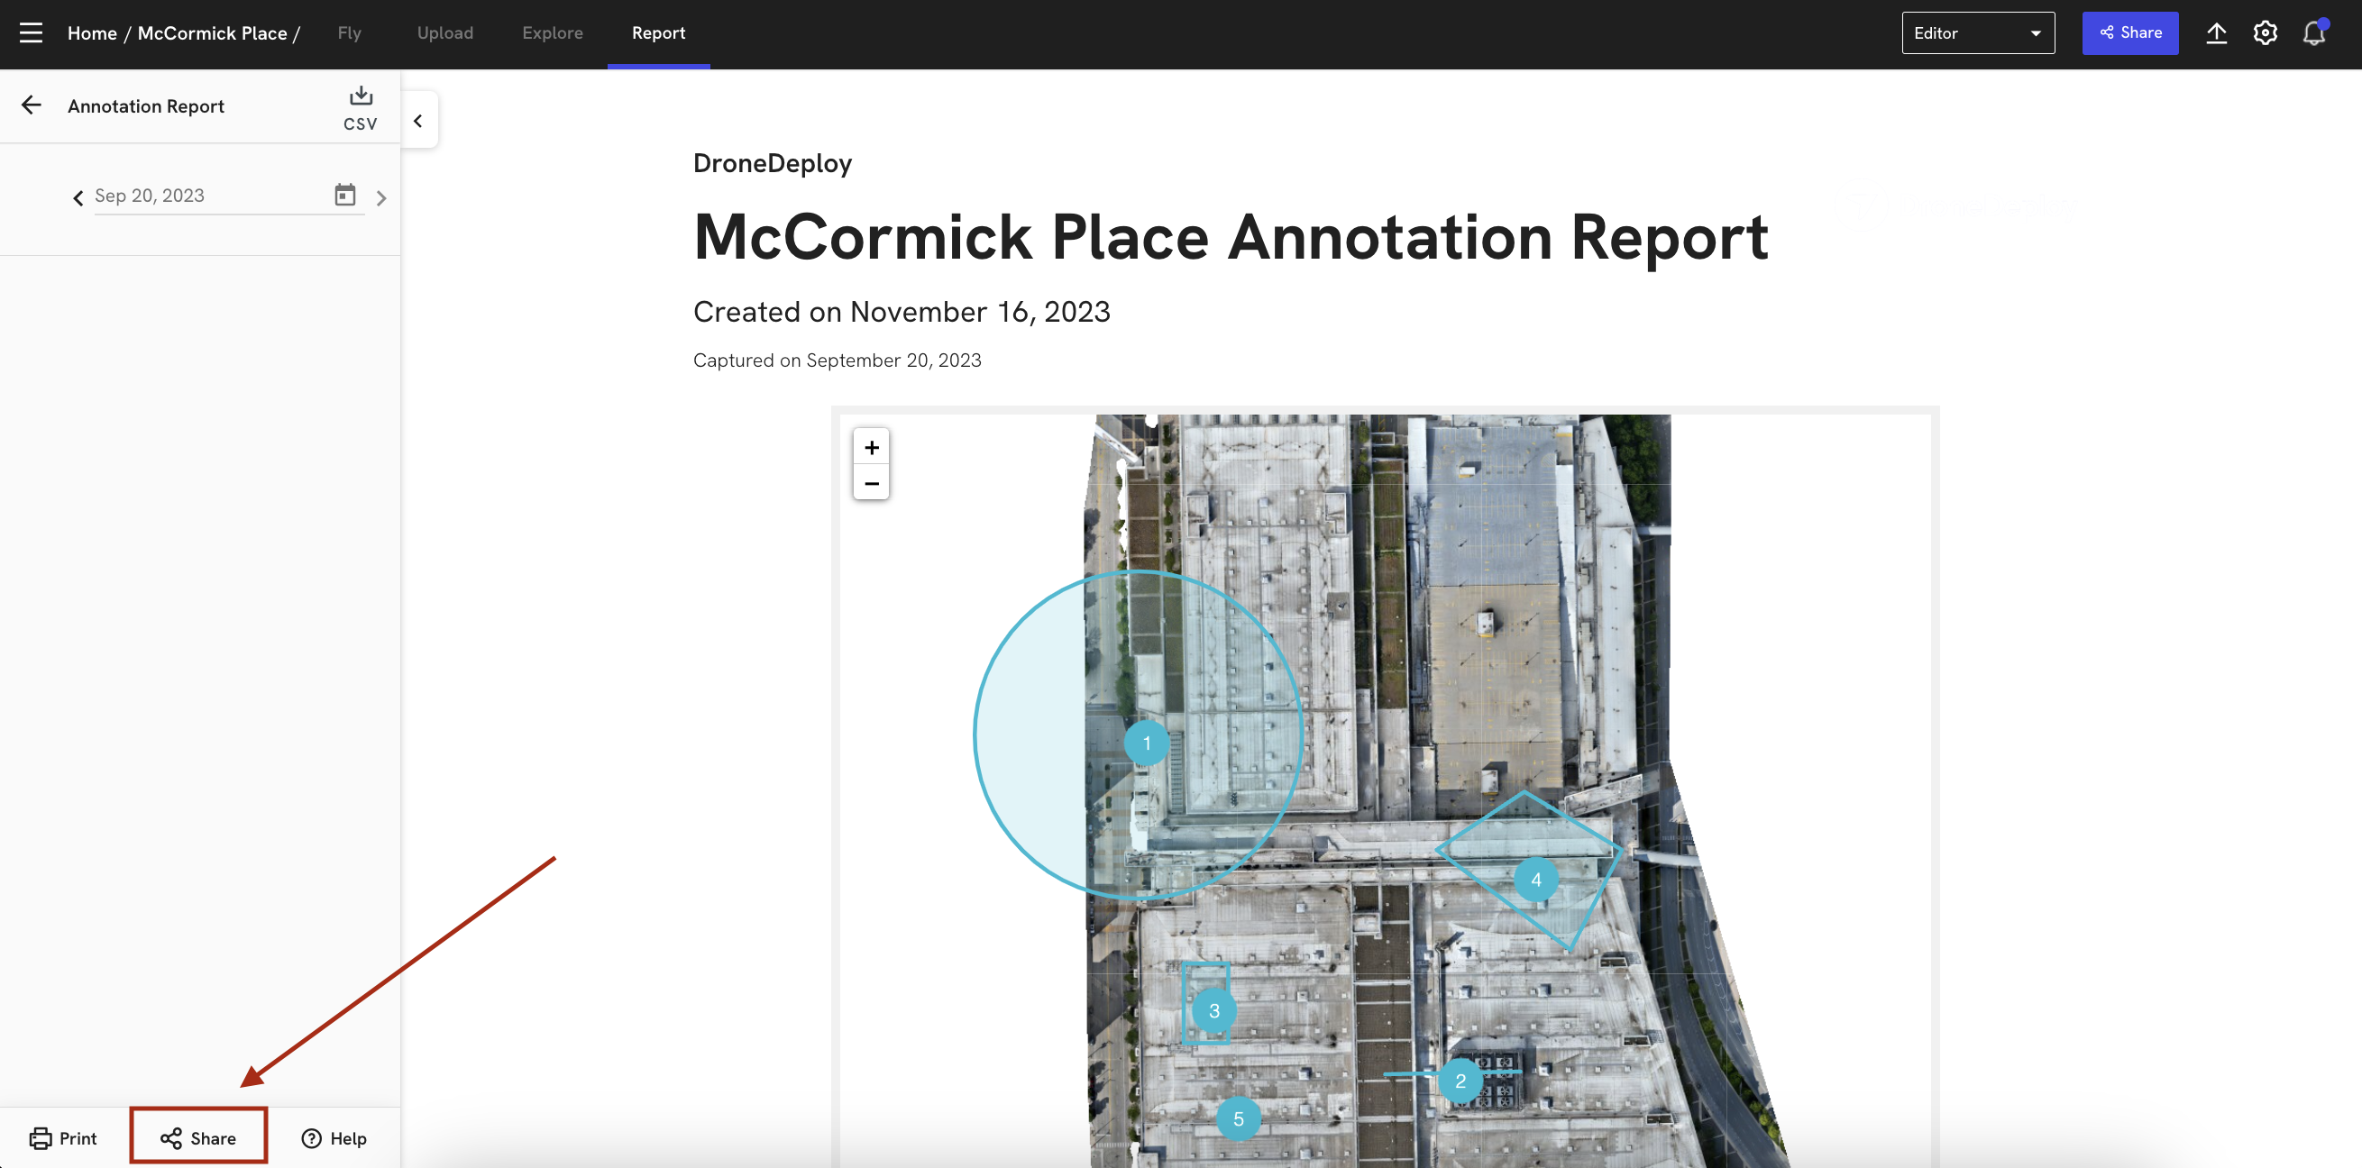Switch to the Explore tab

552,33
